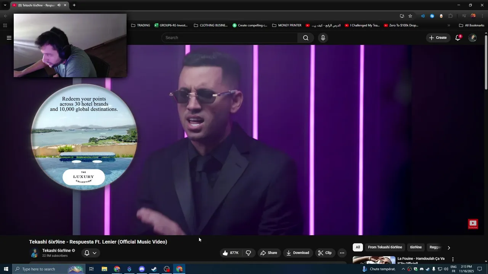Dislike the video with thumbs-down button
The width and height of the screenshot is (488, 274).
point(249,253)
